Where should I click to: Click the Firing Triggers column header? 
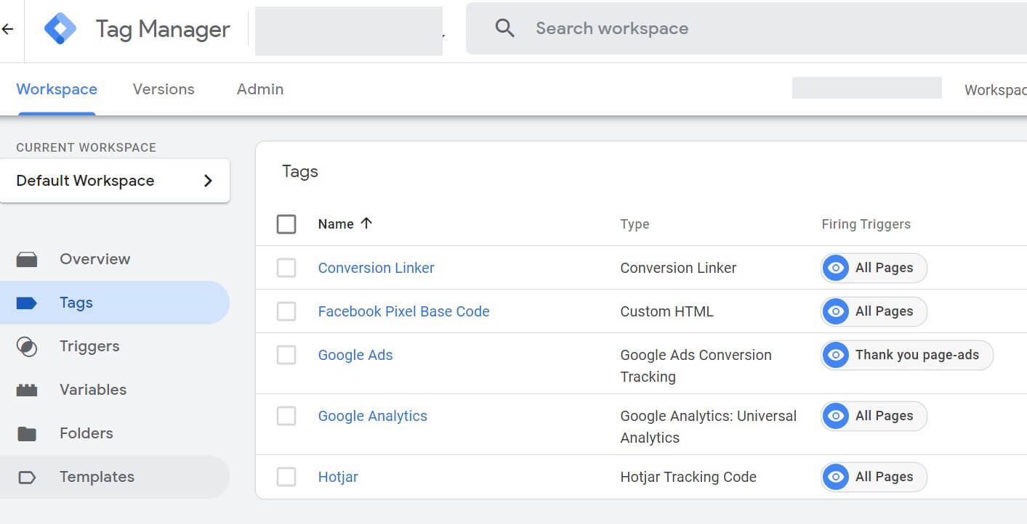(866, 224)
